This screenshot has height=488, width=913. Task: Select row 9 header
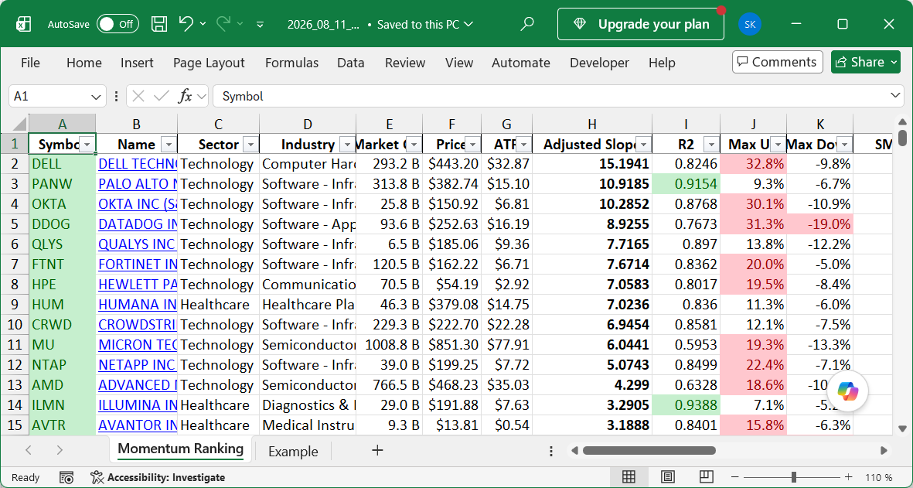15,305
